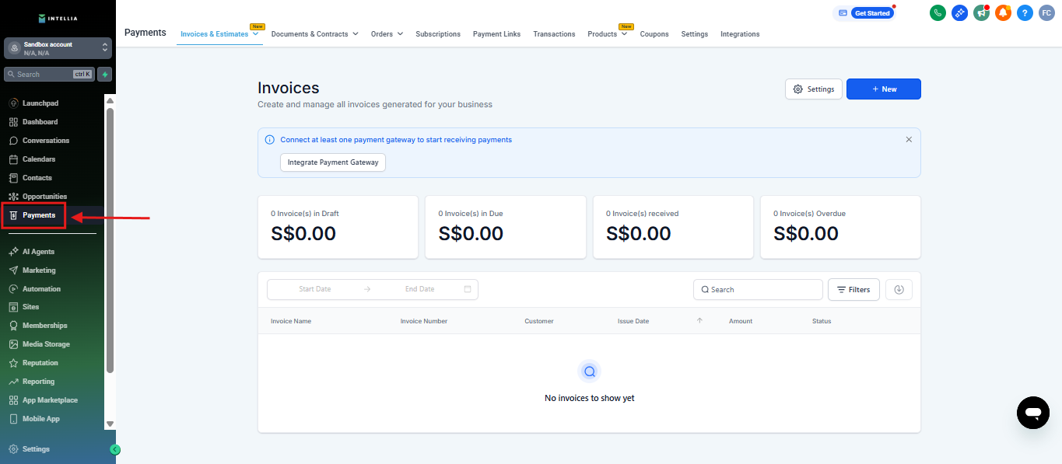Open Automation in the sidebar
Image resolution: width=1062 pixels, height=464 pixels.
(x=41, y=289)
